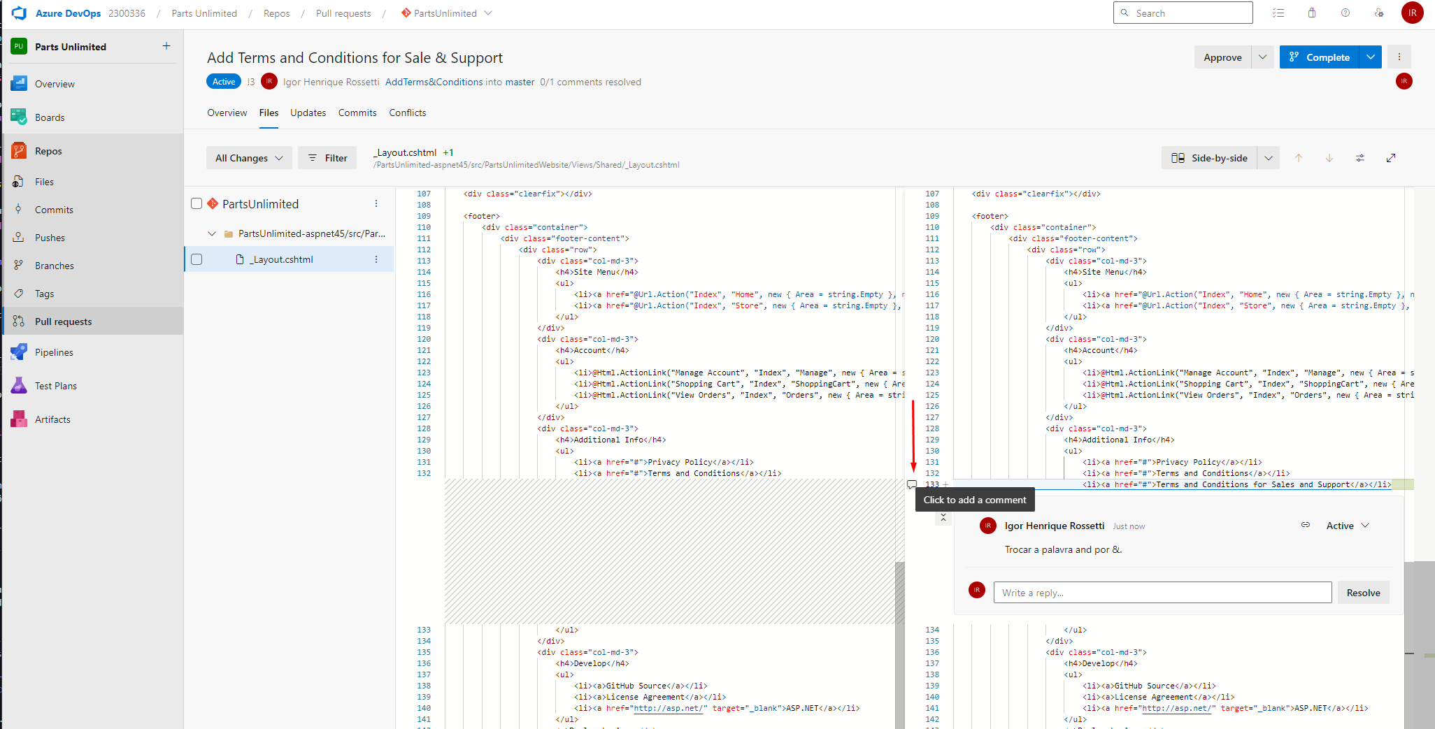This screenshot has width=1435, height=729.
Task: Open the help question mark icon
Action: click(1345, 13)
